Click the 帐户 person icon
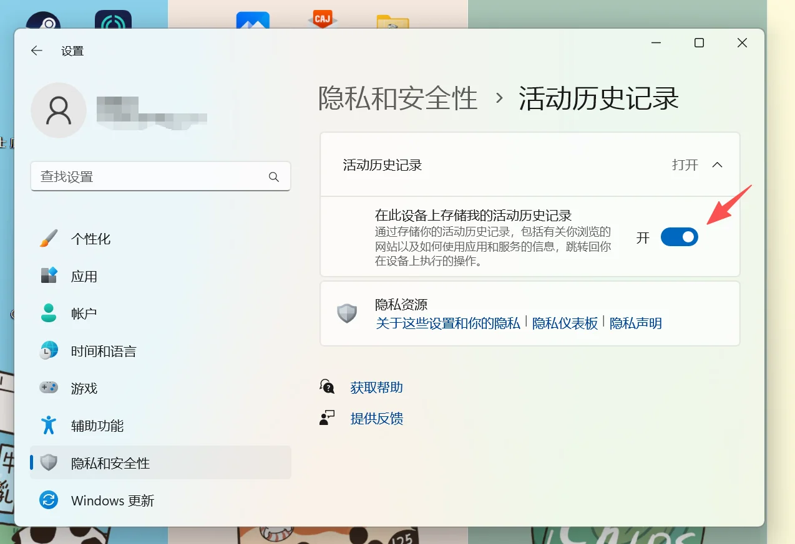 (49, 313)
